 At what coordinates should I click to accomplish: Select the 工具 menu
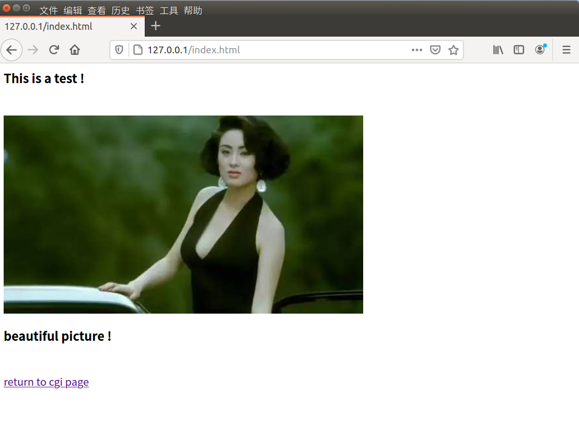tap(169, 10)
